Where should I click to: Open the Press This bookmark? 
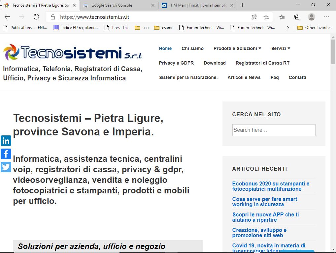point(117,28)
